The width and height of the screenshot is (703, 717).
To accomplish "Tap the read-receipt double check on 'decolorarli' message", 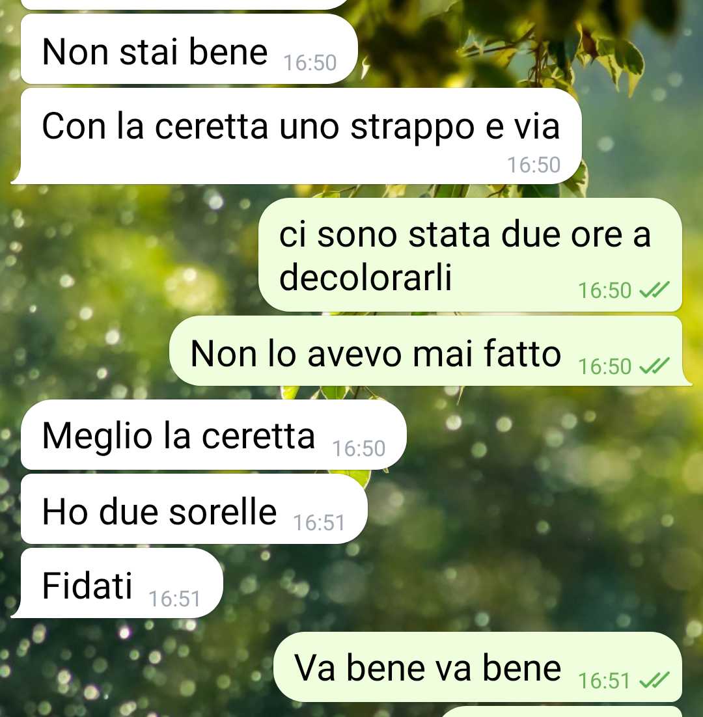I will pos(654,290).
